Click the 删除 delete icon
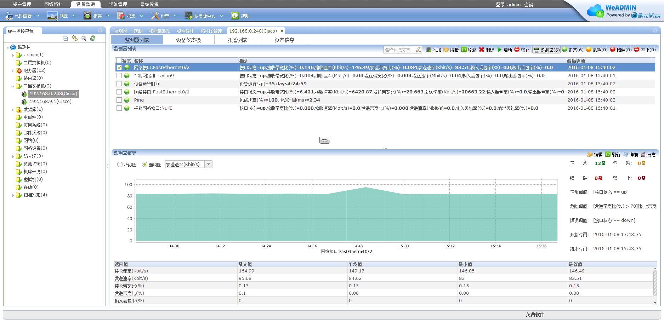The width and height of the screenshot is (664, 322). pos(482,50)
